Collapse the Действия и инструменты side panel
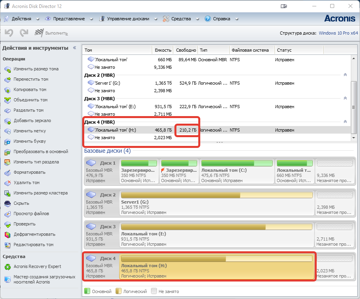Screen dimensions: 360x299 point(75,48)
